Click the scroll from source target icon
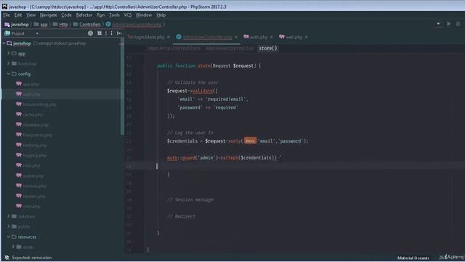This screenshot has width=465, height=262. [x=90, y=33]
